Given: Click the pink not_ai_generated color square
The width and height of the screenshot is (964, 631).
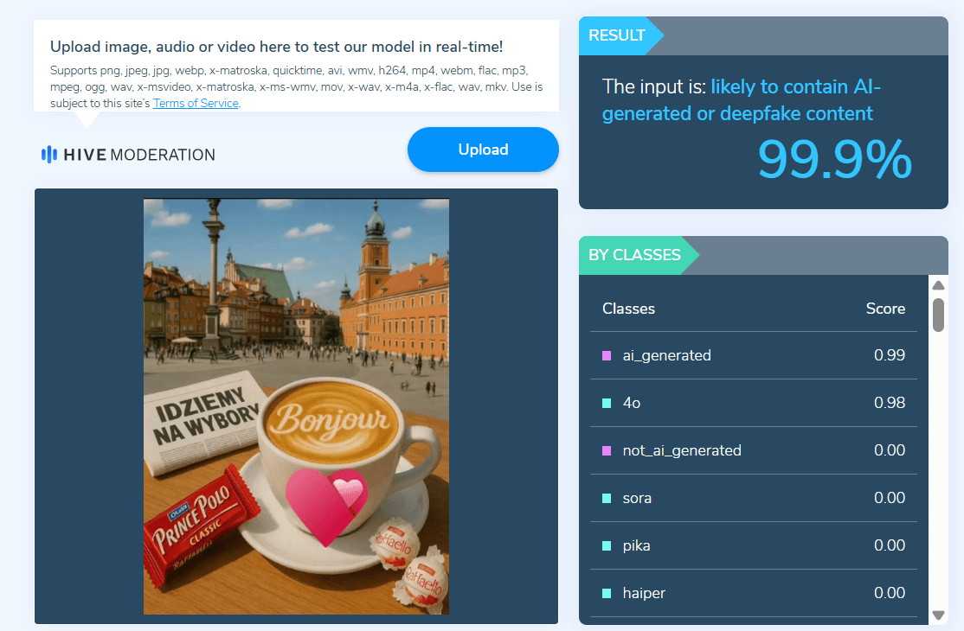Looking at the screenshot, I should click(x=607, y=451).
